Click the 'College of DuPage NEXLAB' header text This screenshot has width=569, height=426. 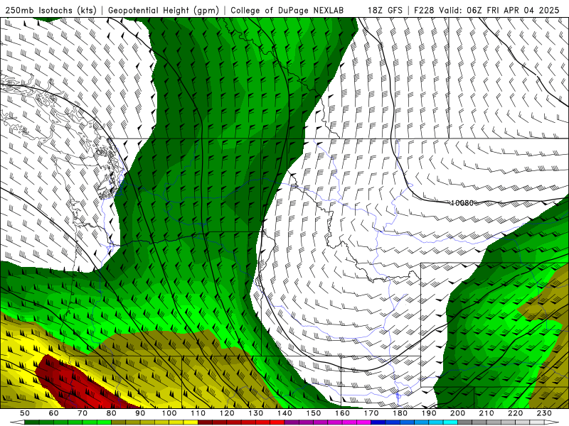click(287, 10)
